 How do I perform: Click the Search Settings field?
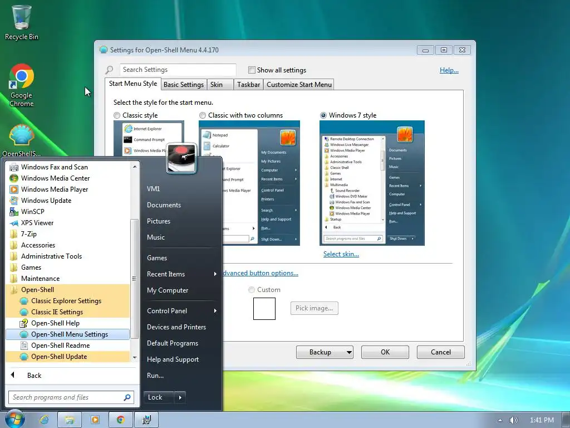(178, 70)
